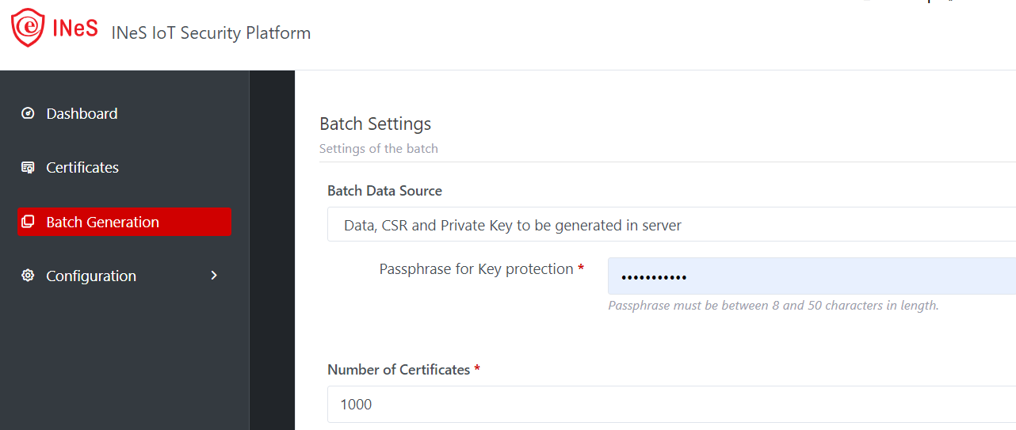1016x430 pixels.
Task: Go to the Certificates sidebar label
Action: [82, 167]
